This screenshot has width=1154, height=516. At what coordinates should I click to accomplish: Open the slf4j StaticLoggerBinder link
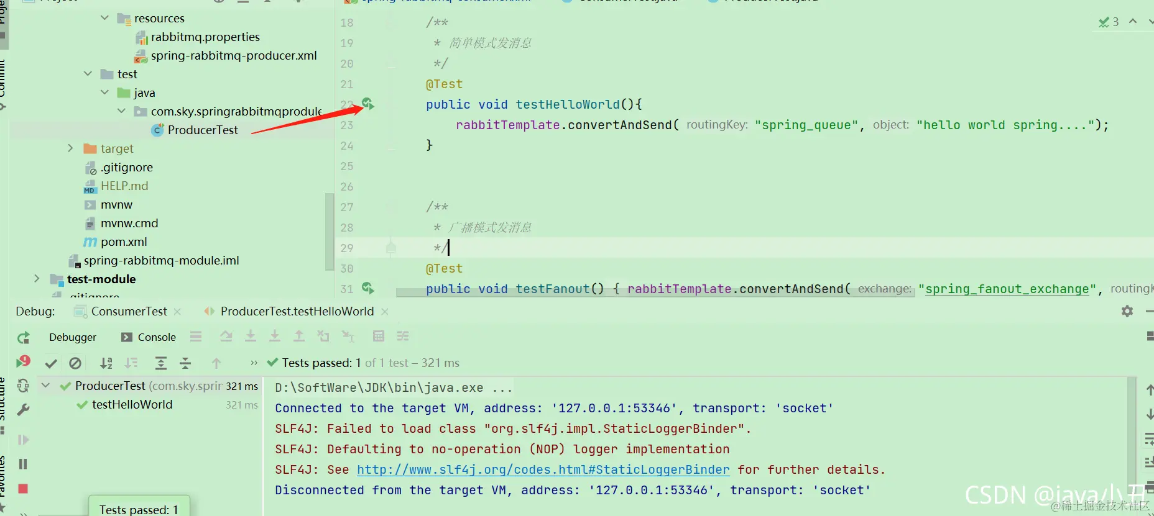[x=543, y=470]
